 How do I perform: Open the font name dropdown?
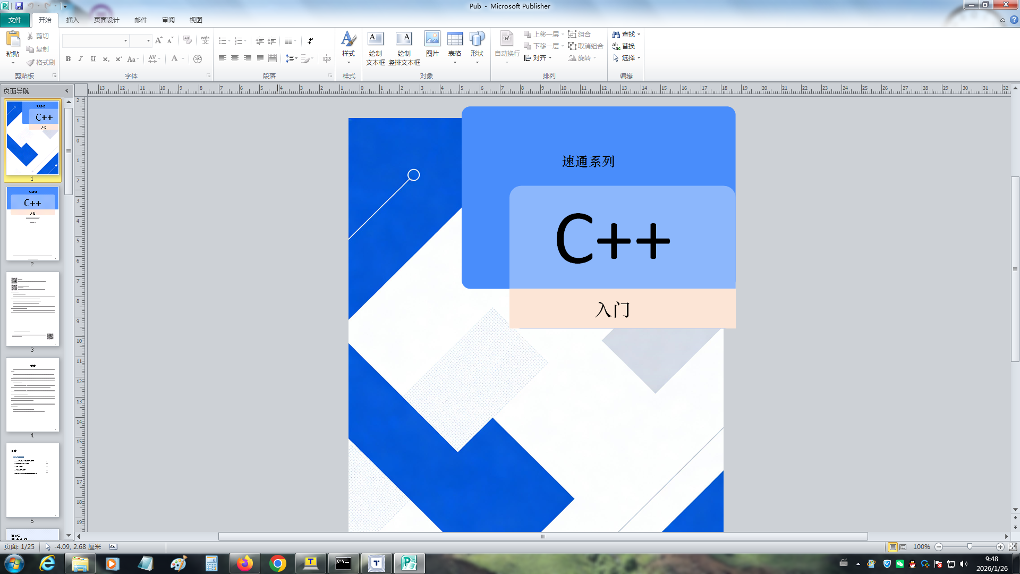[125, 41]
